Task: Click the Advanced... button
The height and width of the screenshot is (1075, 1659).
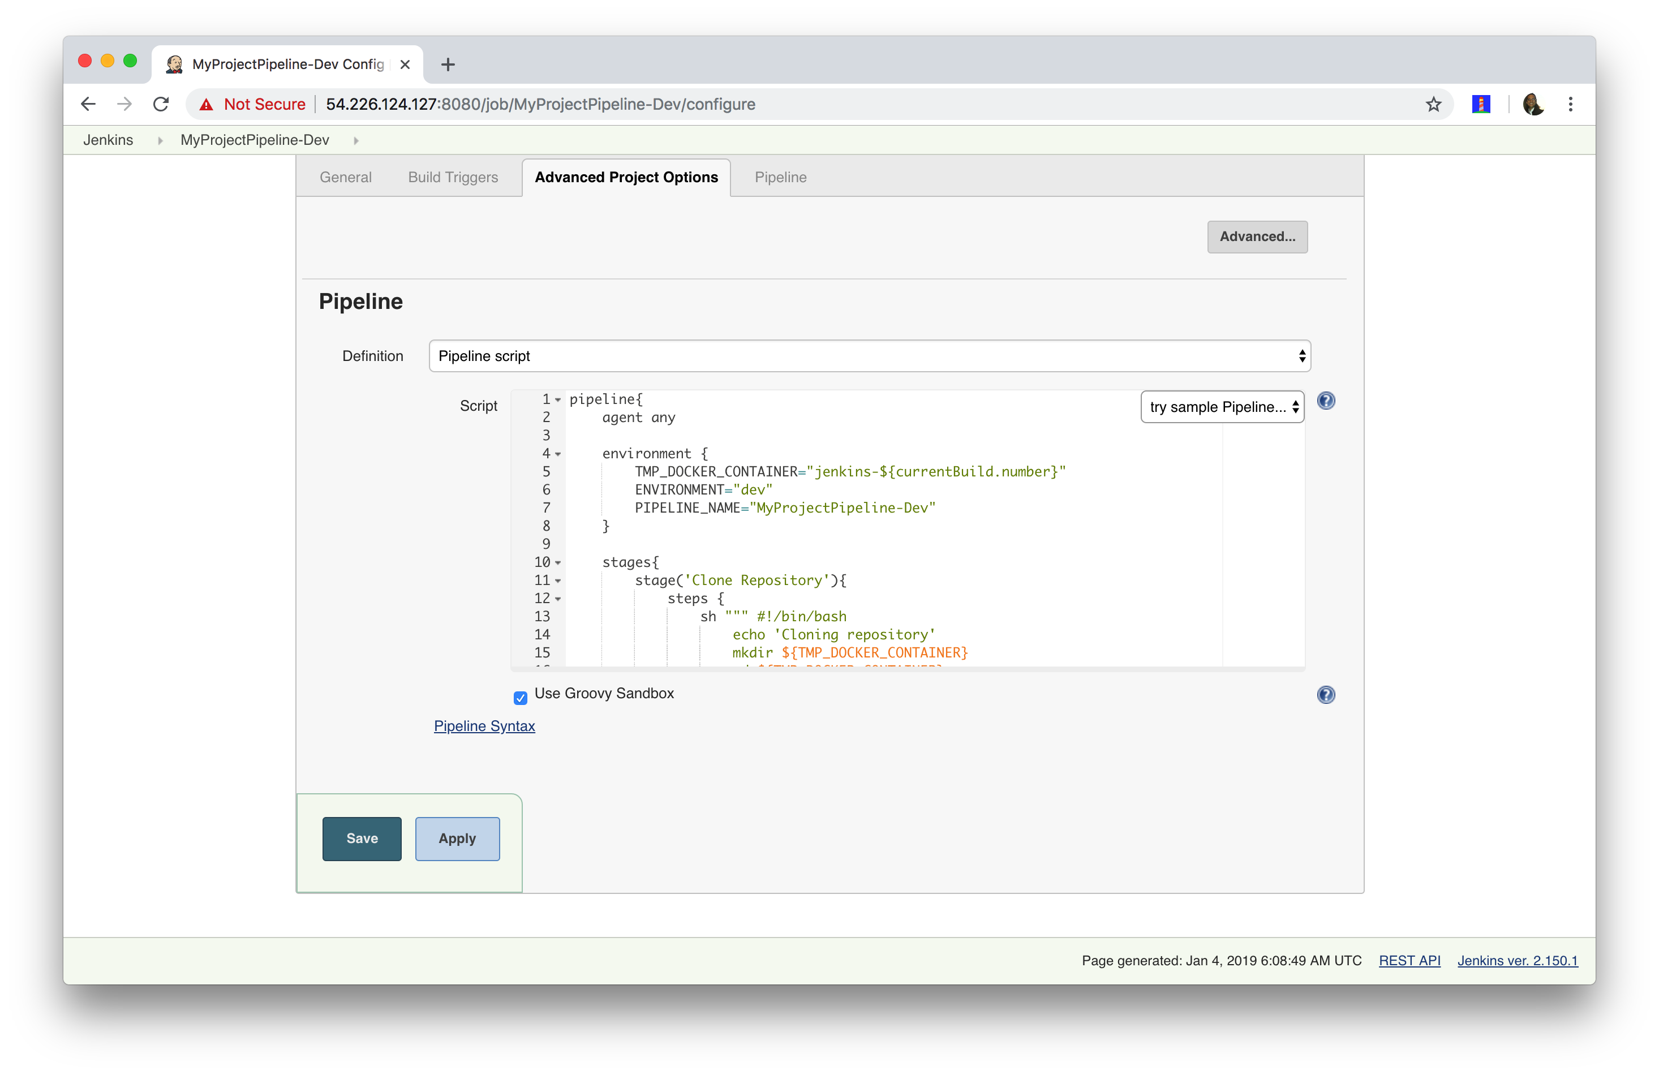Action: click(1257, 237)
